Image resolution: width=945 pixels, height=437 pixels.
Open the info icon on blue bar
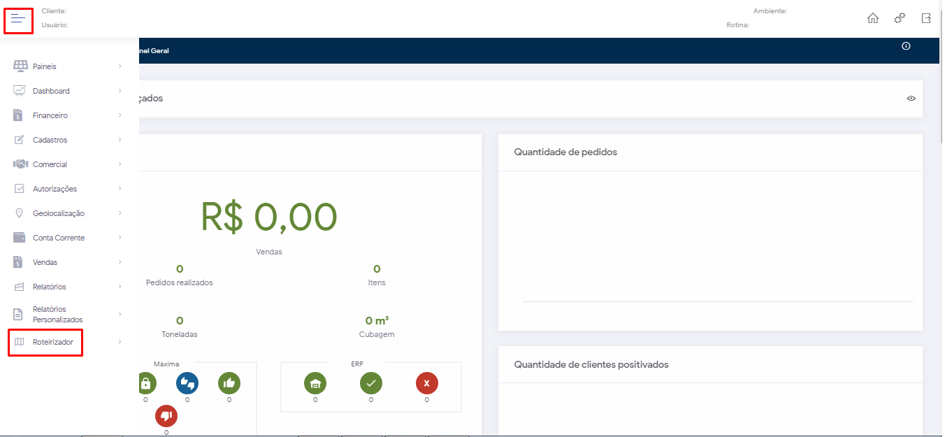pos(906,46)
